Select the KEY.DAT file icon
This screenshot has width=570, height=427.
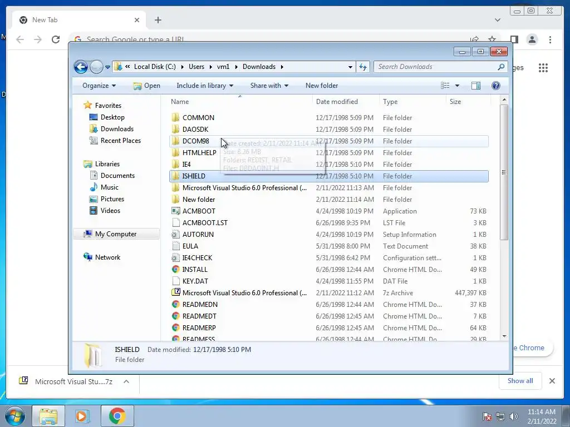click(x=175, y=281)
